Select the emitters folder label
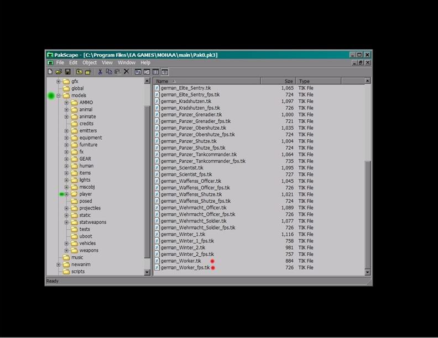438x338 pixels. [88, 130]
